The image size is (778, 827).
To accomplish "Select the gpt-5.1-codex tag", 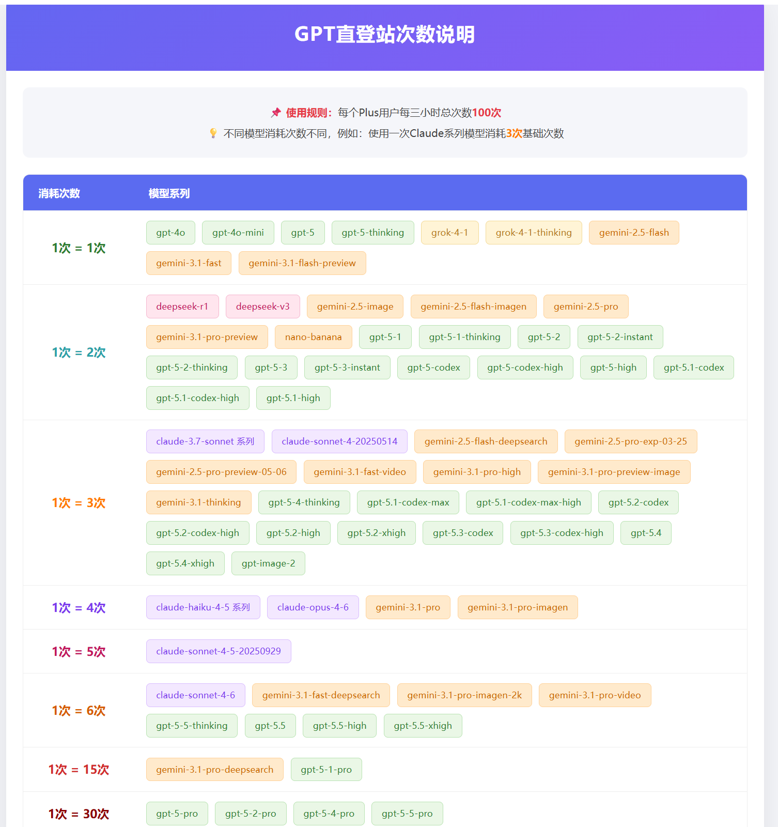I will pos(694,367).
